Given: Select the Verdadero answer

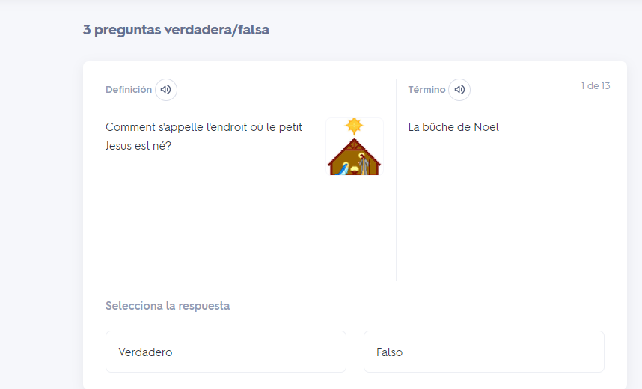Looking at the screenshot, I should (x=226, y=352).
